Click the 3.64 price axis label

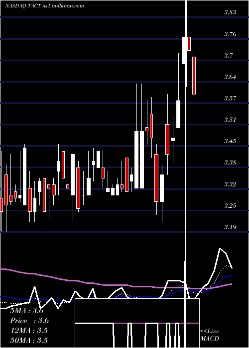[x=230, y=77]
